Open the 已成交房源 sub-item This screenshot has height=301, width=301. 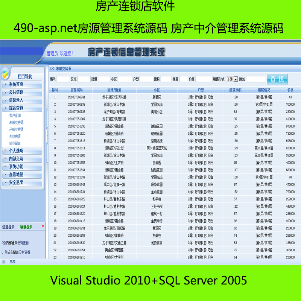click(x=16, y=129)
